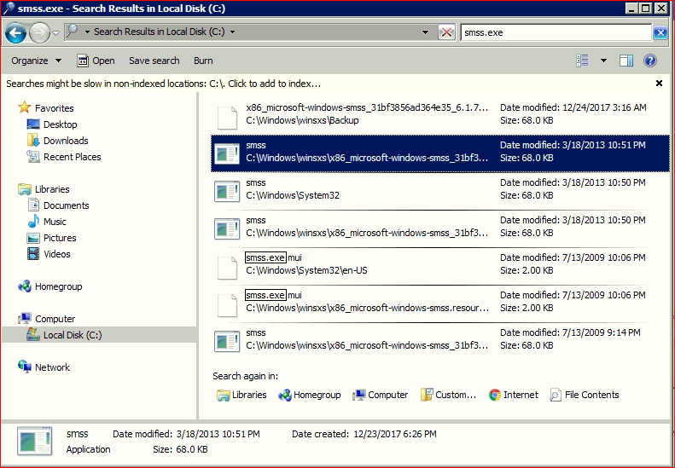Select smss in C:\Windows\System32
The height and width of the screenshot is (468, 675).
(x=440, y=191)
